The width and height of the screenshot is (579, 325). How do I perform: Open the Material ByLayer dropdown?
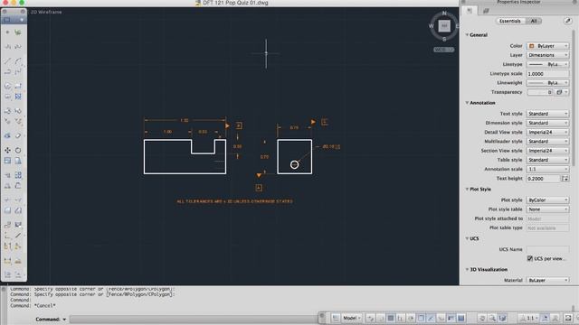(x=547, y=280)
